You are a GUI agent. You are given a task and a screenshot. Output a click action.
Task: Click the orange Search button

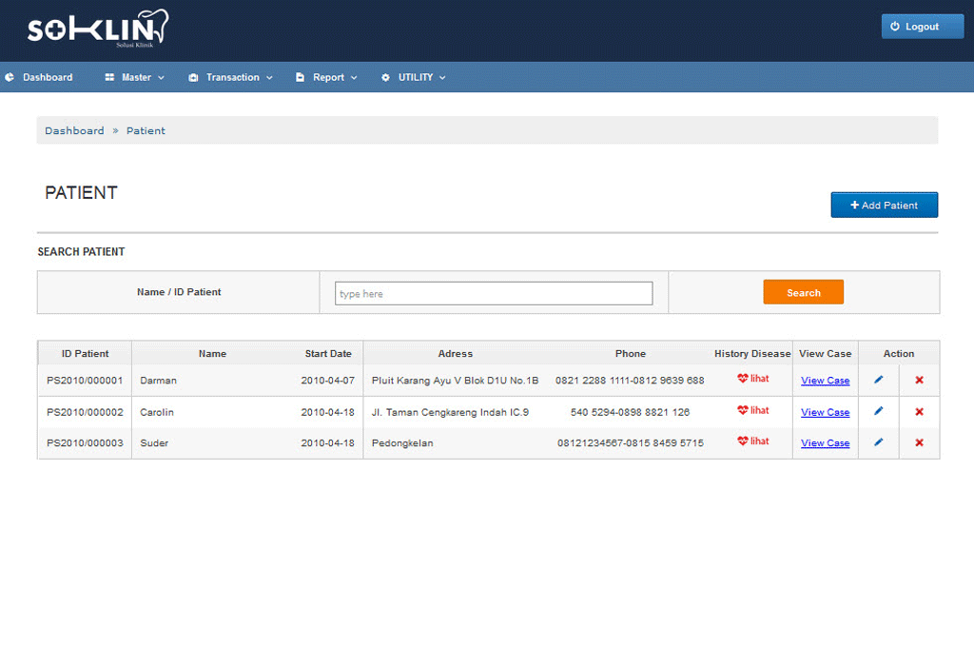[803, 293]
